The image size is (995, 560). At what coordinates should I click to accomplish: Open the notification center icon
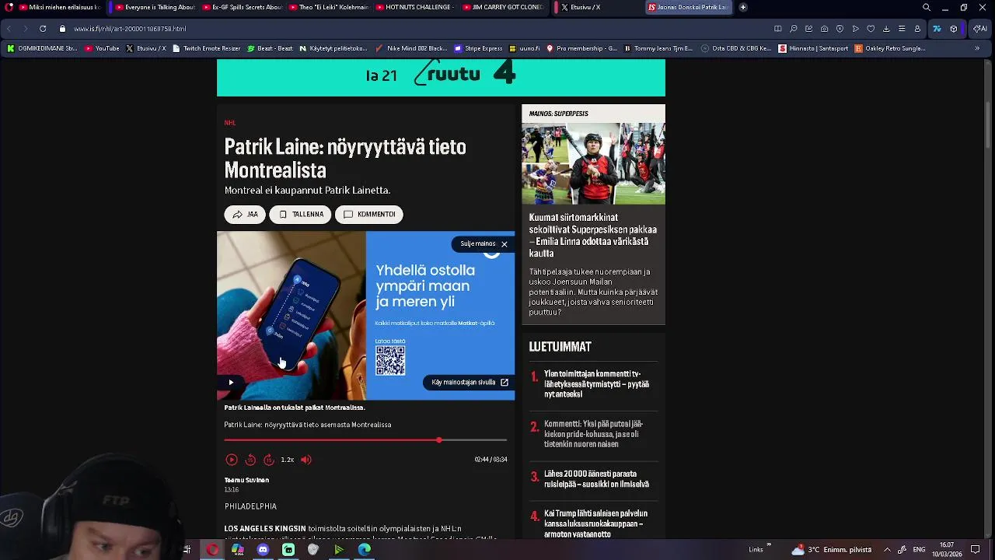[975, 550]
